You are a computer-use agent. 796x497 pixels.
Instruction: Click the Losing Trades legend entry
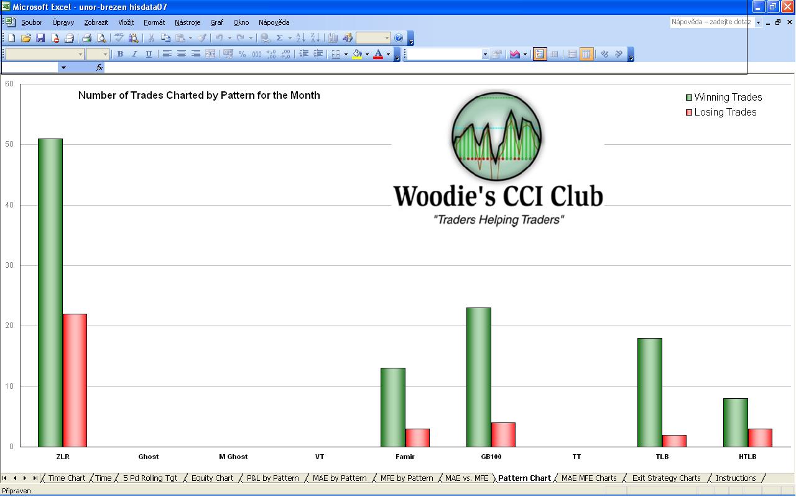tap(721, 112)
